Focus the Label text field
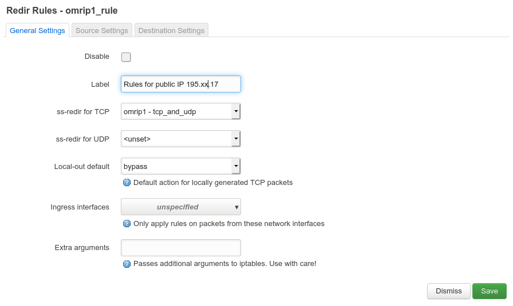513x306 pixels. click(x=180, y=84)
